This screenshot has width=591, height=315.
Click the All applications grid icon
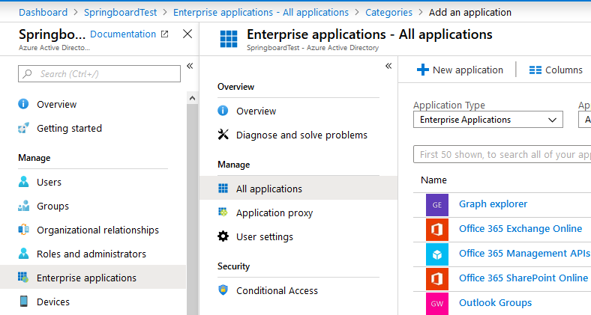(x=223, y=189)
